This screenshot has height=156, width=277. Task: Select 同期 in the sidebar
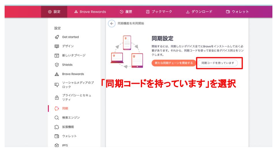(x=65, y=108)
